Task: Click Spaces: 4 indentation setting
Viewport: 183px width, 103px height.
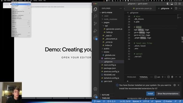Action: (x=137, y=101)
